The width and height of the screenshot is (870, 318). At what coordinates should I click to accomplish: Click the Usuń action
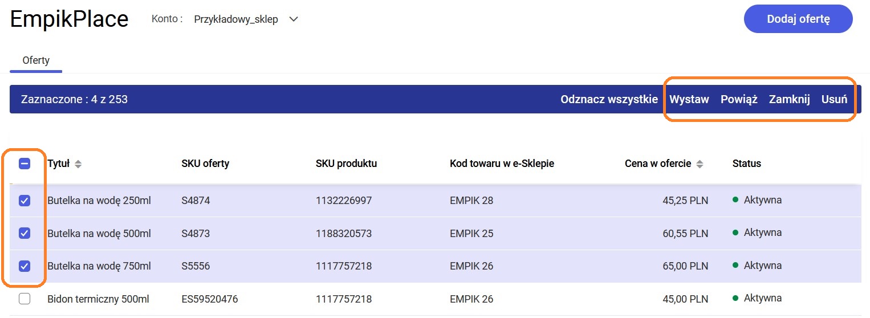(x=834, y=99)
